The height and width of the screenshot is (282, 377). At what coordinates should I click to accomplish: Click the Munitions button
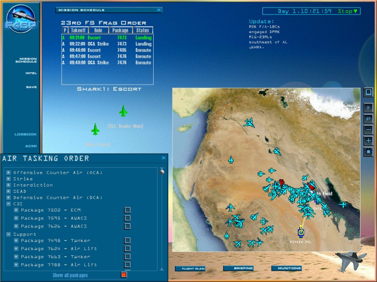coord(287,268)
